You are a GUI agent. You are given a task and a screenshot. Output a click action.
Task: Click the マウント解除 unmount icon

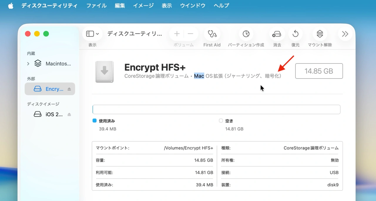[x=320, y=34]
